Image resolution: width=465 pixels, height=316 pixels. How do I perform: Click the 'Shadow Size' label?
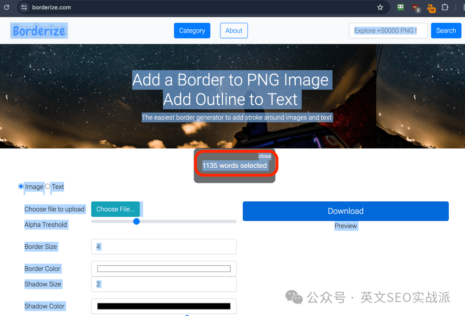click(43, 284)
